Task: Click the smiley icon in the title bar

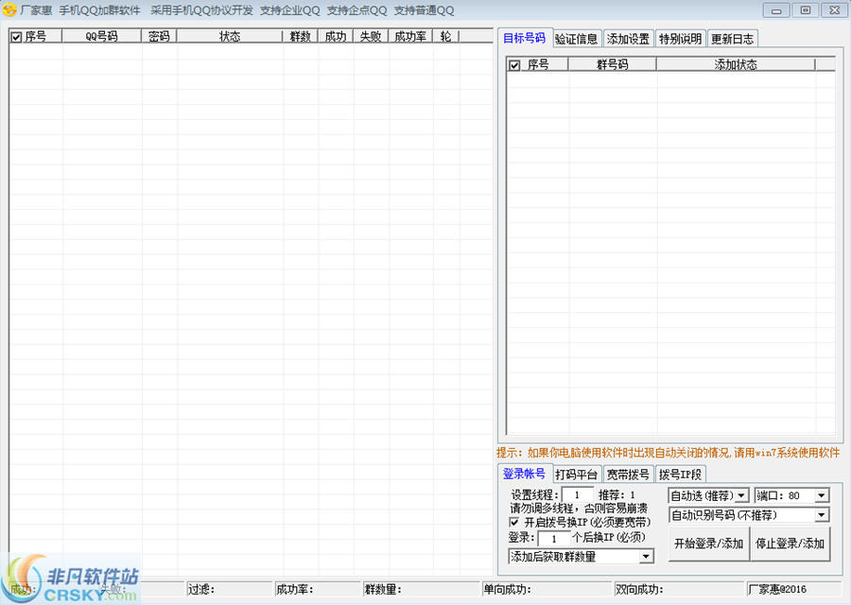Action: [11, 10]
